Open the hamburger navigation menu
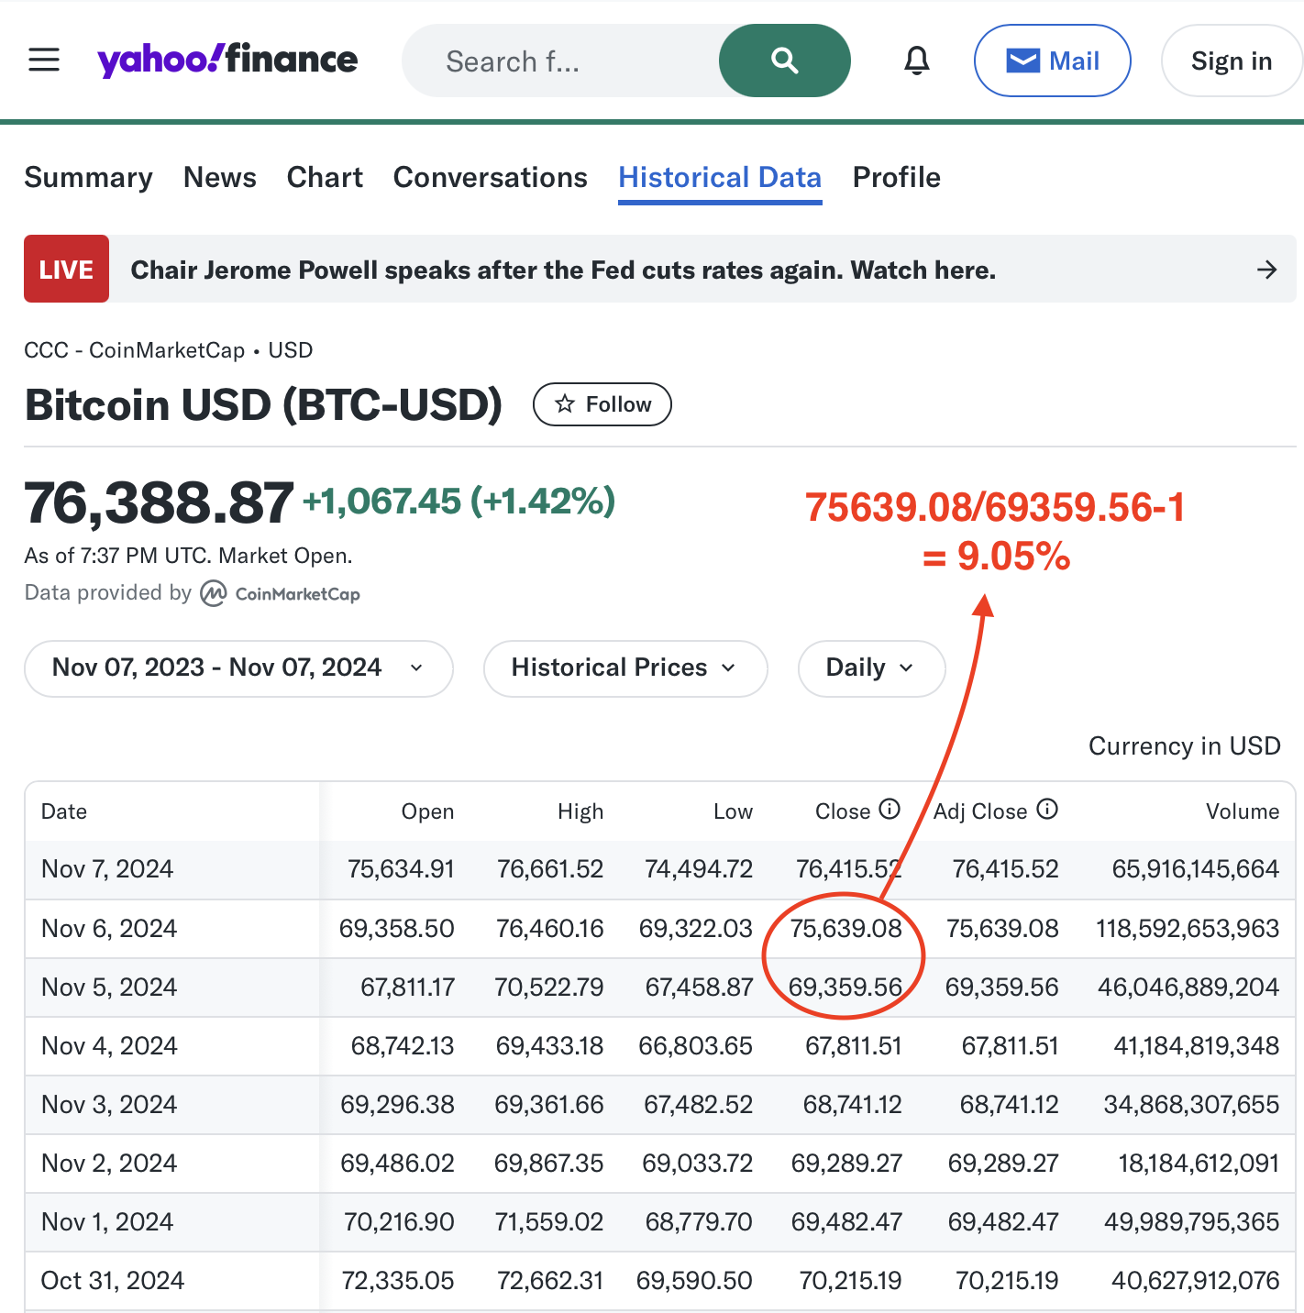 coord(44,61)
